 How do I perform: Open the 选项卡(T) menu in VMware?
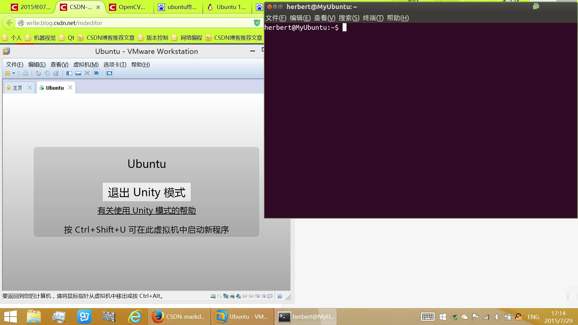coord(115,64)
